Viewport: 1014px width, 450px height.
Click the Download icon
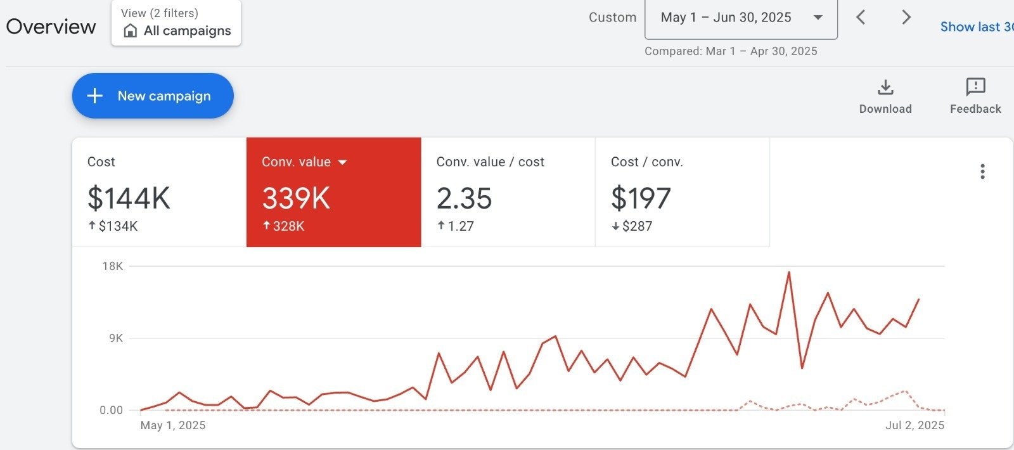(885, 87)
